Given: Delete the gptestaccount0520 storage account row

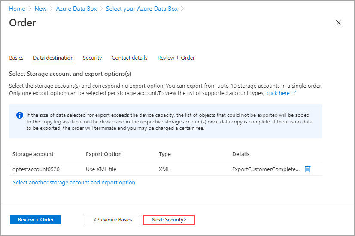Looking at the screenshot, I should (307, 169).
